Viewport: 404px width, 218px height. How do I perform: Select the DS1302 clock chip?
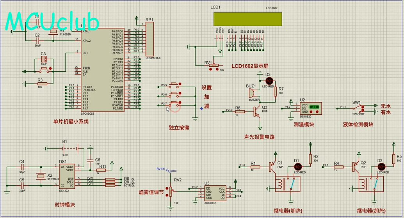click(67, 175)
